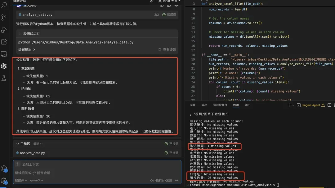The width and height of the screenshot is (335, 188).
Task: Open the Accounts icon in activity bar
Action: 4,169
